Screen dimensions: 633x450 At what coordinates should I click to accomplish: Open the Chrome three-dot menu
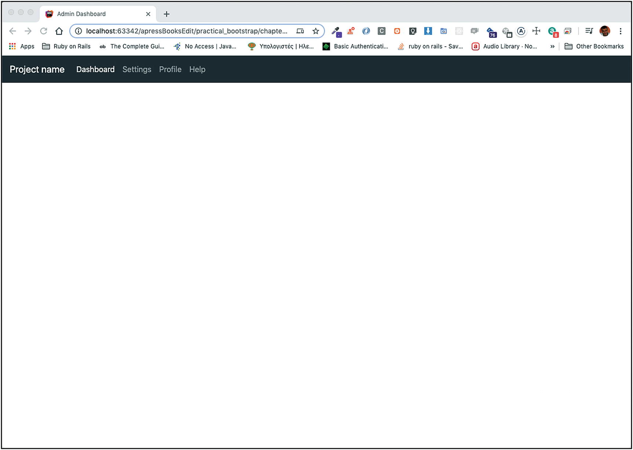tap(621, 31)
